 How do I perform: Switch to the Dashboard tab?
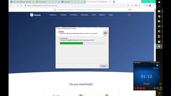[73, 2]
